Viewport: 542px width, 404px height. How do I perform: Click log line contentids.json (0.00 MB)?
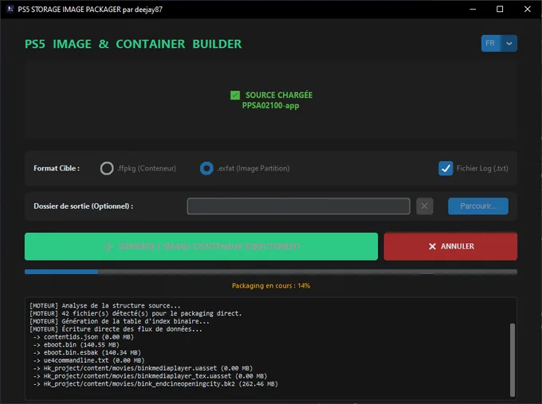pyautogui.click(x=84, y=337)
